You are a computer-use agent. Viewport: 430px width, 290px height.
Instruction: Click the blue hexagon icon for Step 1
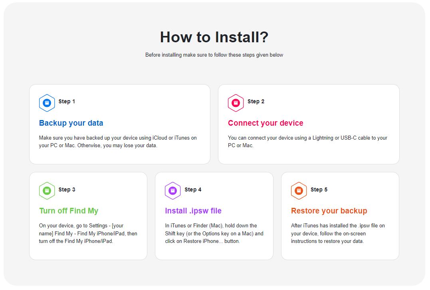[x=47, y=103]
